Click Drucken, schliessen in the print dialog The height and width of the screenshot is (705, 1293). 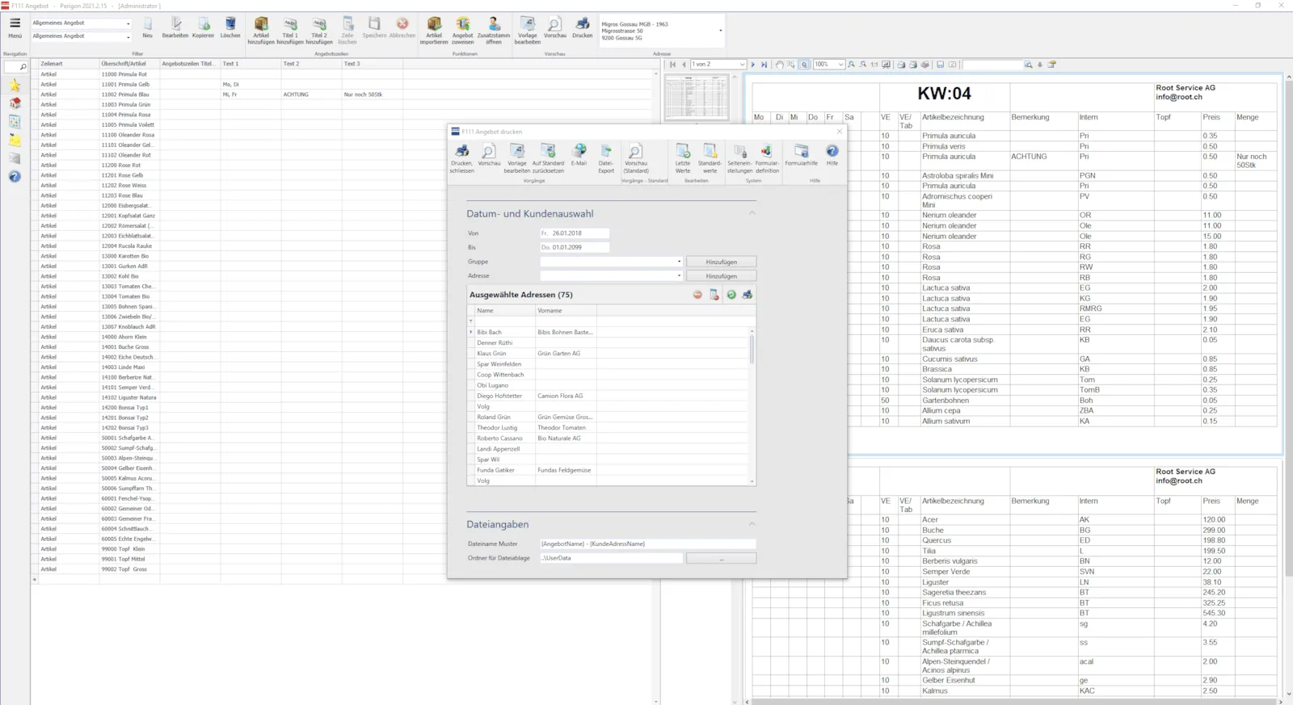click(462, 157)
